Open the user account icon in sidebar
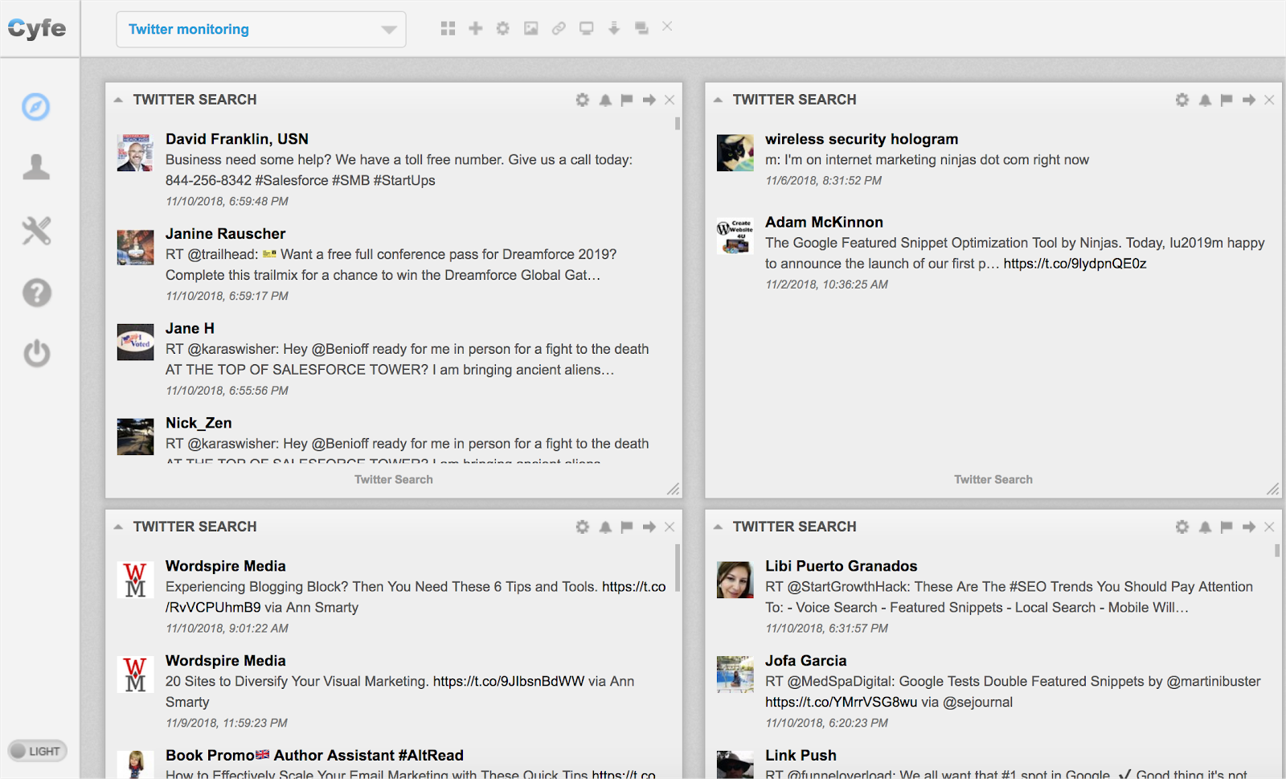 coord(36,167)
